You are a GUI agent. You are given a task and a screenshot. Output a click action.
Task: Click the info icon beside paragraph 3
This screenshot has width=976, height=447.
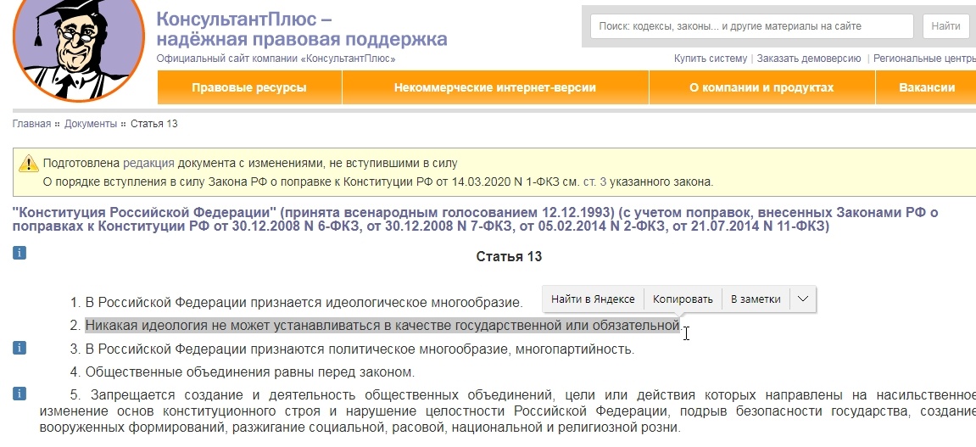point(20,348)
